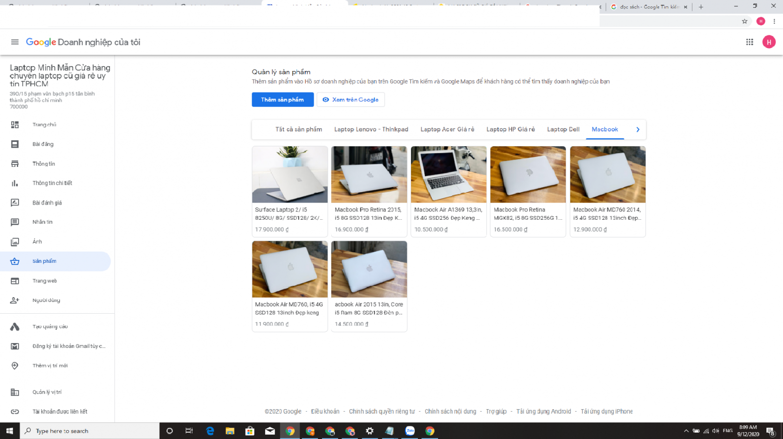Open Microsoft Store from the taskbar
This screenshot has width=783, height=439.
[250, 431]
